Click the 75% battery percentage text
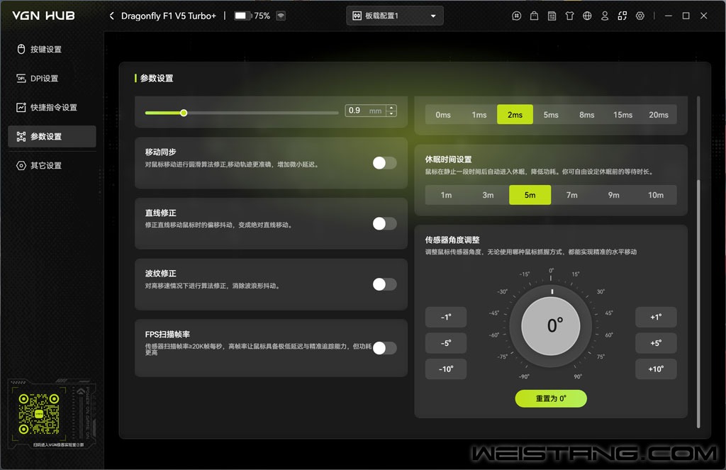726x470 pixels. [x=262, y=16]
